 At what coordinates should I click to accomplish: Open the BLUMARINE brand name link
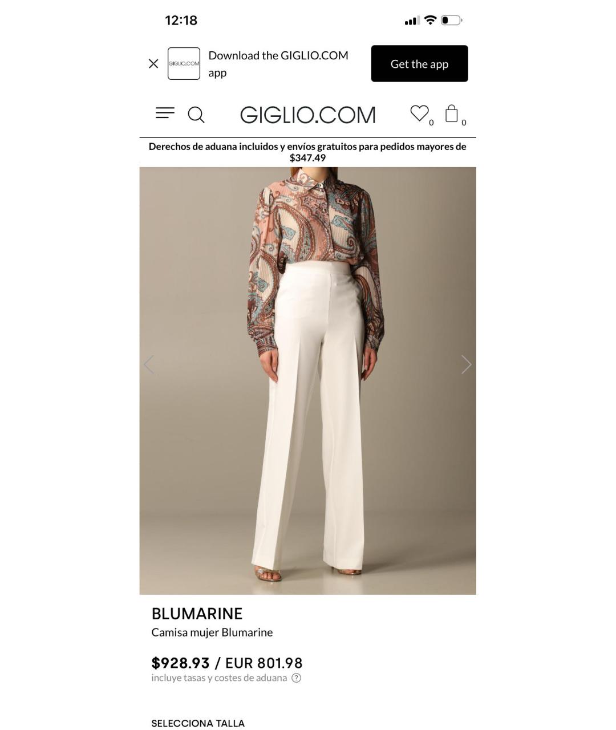coord(197,614)
